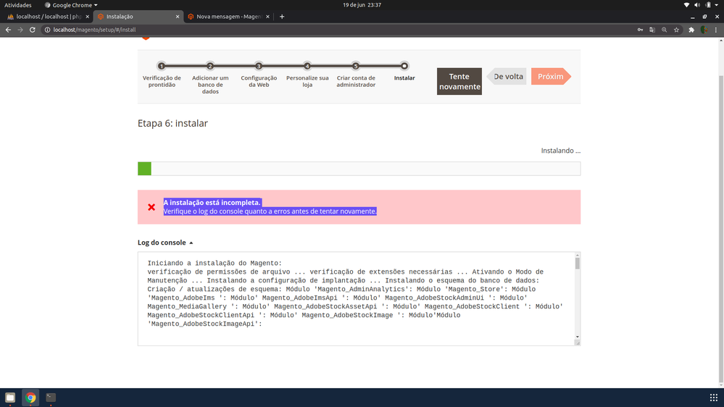Click console log scrollbar up arrow
This screenshot has width=724, height=407.
coord(577,255)
